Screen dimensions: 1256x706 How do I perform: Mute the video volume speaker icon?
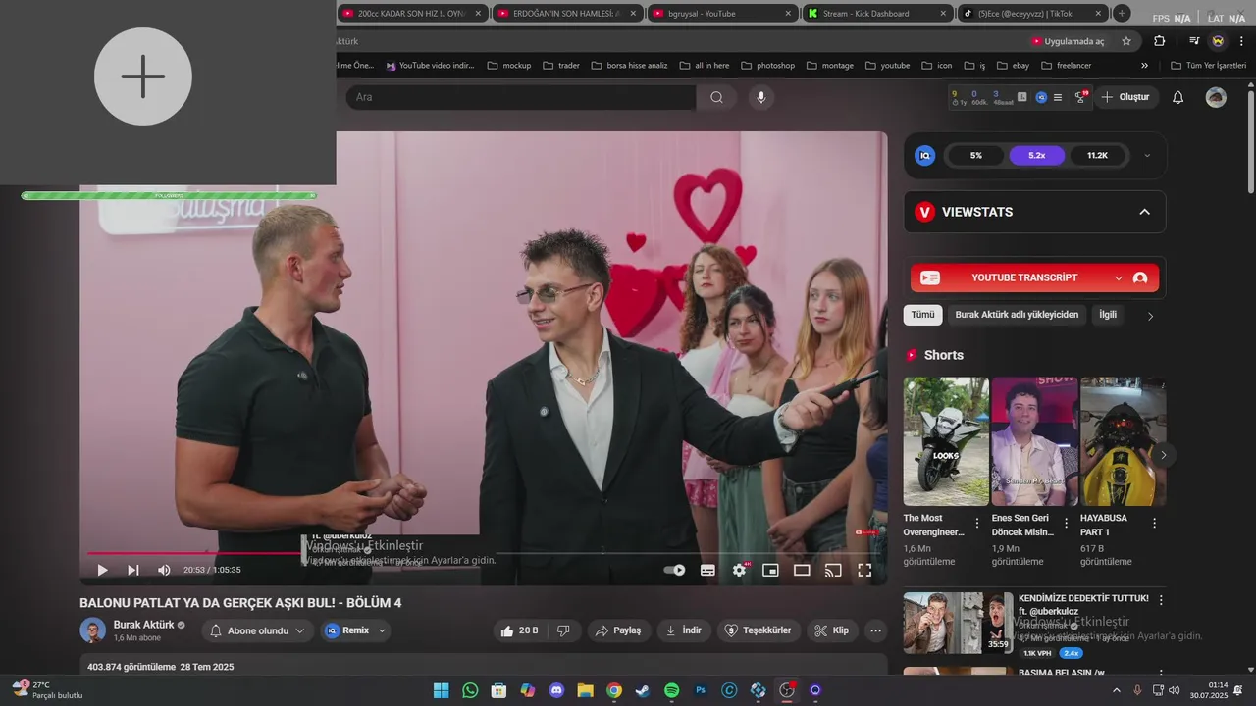tap(164, 570)
